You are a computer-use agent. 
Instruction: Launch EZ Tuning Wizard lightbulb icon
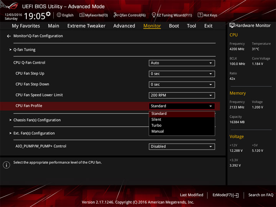click(154, 15)
